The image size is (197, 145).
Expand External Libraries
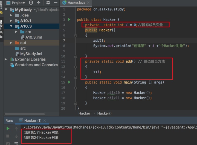click(x=6, y=59)
